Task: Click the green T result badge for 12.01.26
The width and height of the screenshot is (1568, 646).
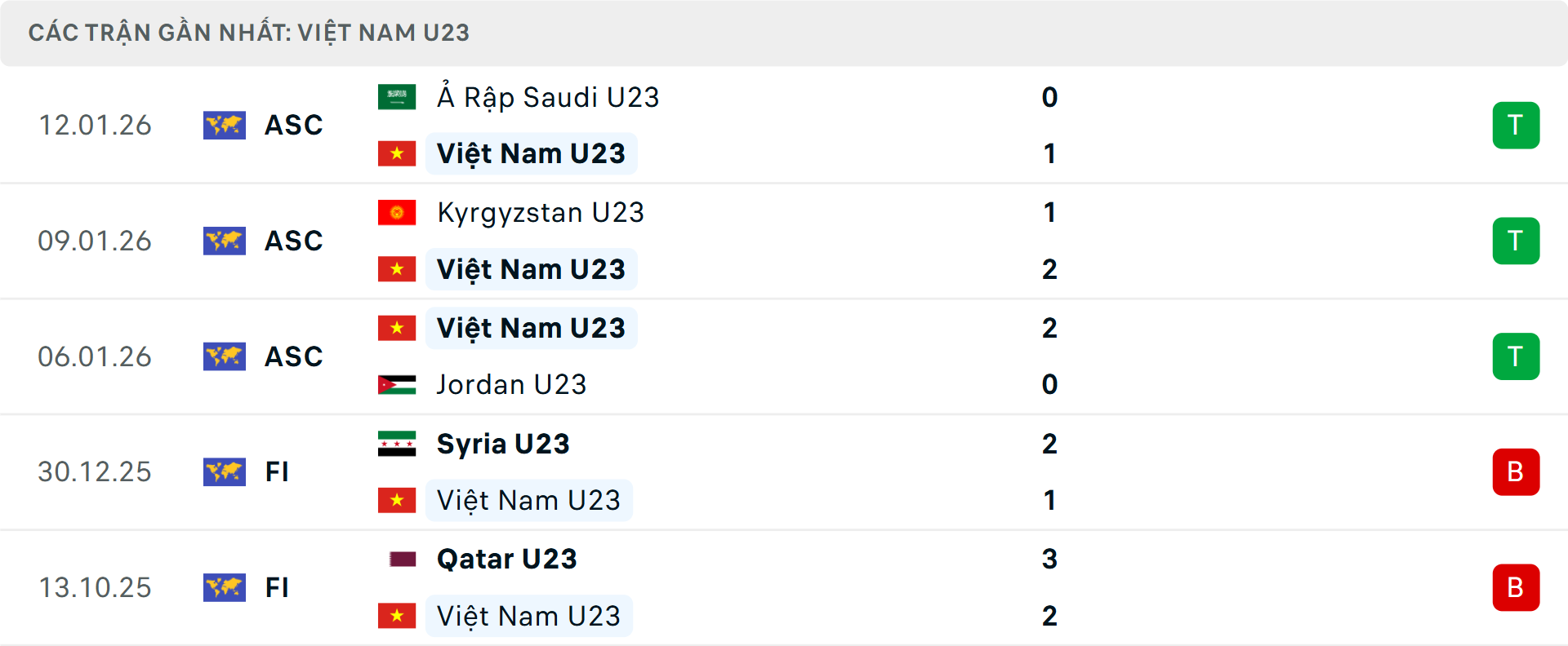Action: pyautogui.click(x=1517, y=126)
